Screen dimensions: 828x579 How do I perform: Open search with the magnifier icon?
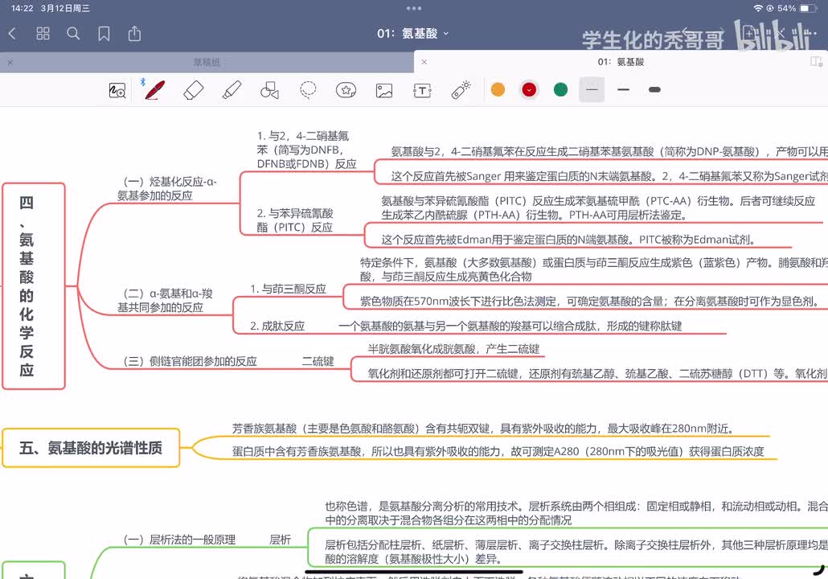click(73, 34)
